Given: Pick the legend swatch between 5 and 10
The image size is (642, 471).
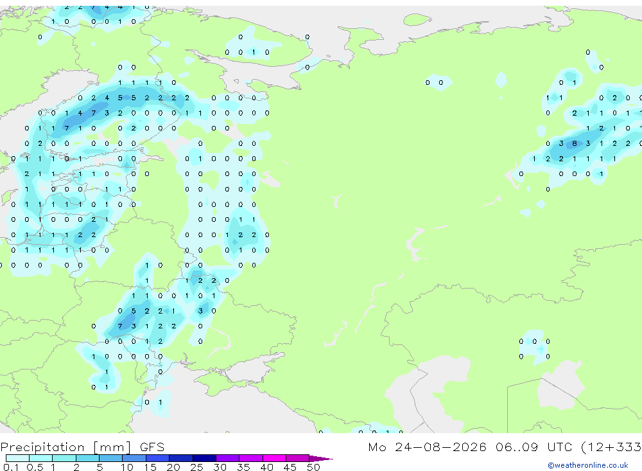Looking at the screenshot, I should coord(110,458).
